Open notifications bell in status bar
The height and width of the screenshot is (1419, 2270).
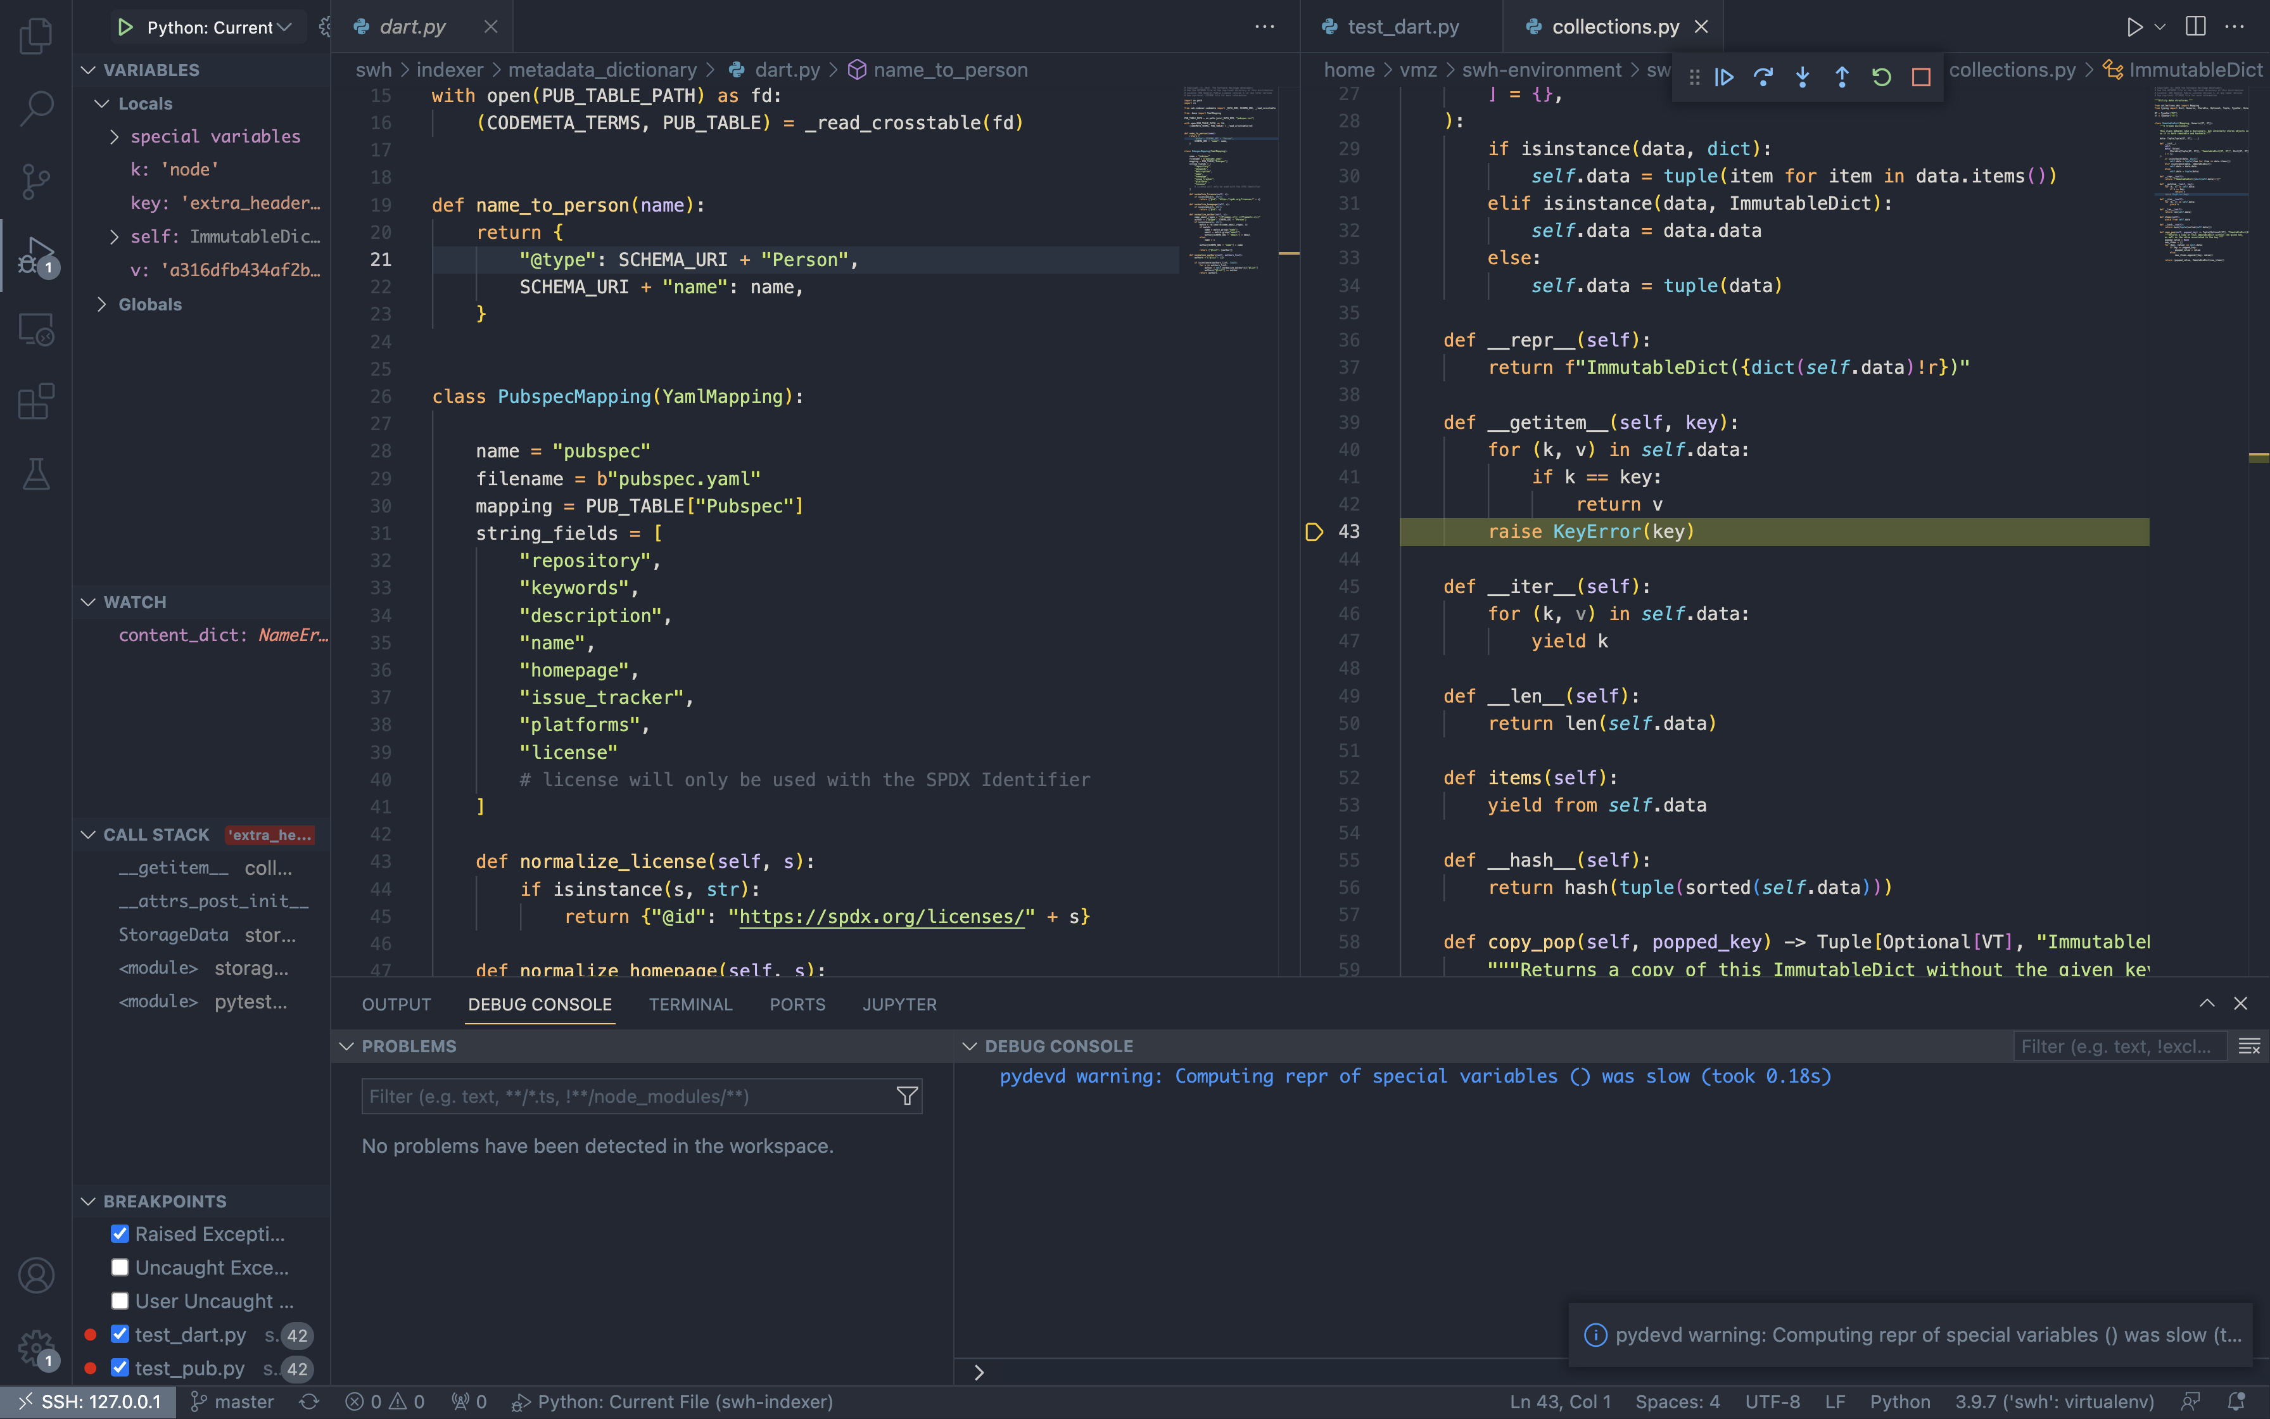coord(2236,1401)
